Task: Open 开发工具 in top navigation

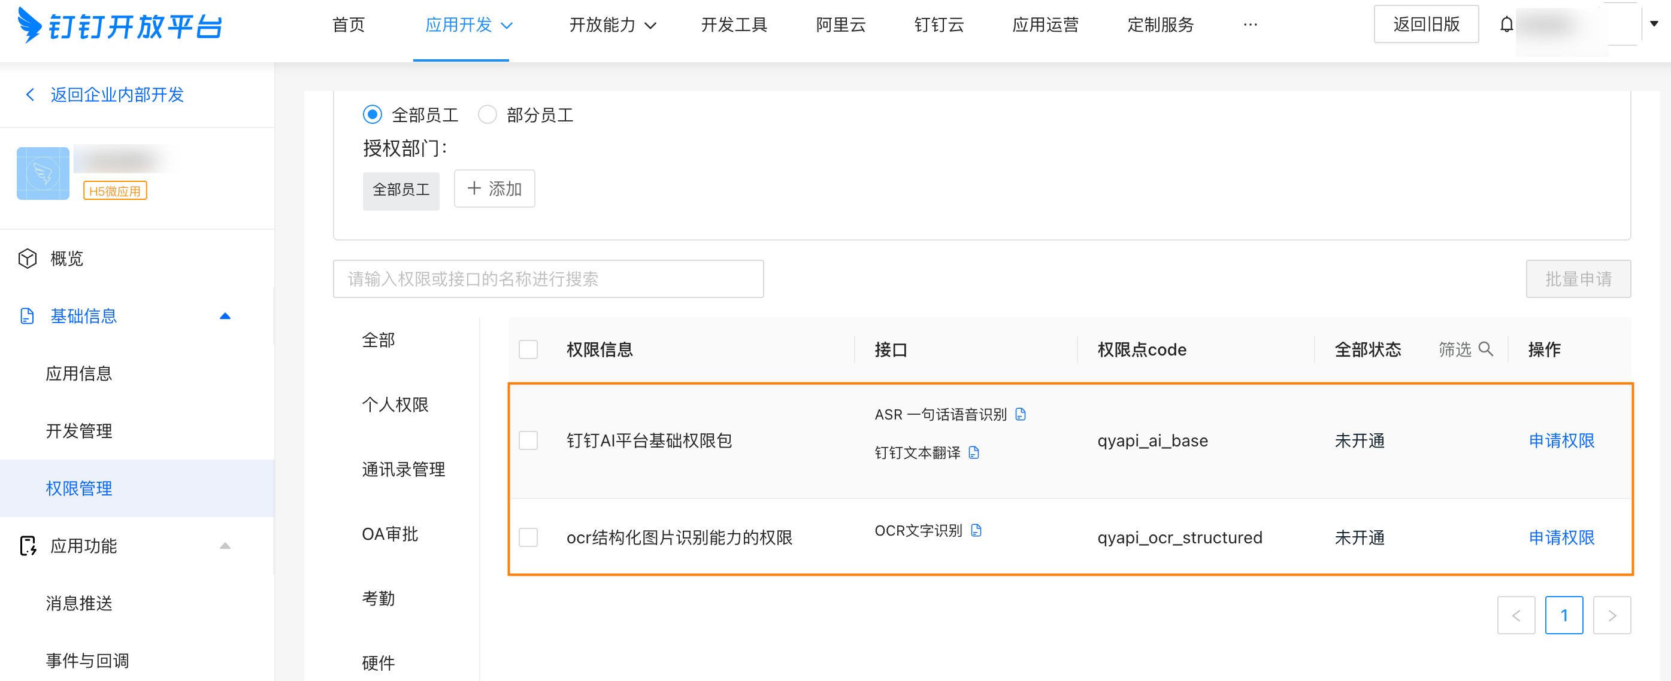Action: (x=734, y=25)
